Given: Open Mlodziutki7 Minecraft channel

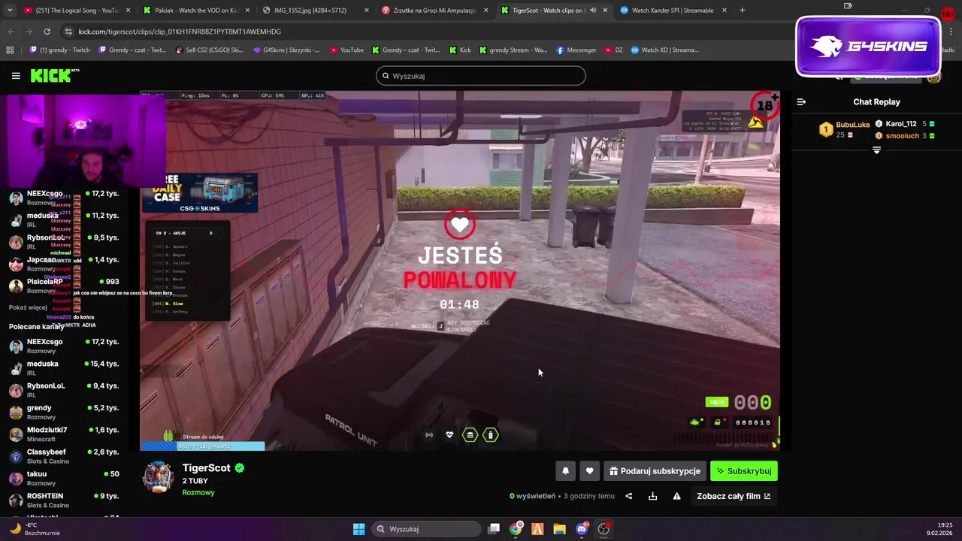Looking at the screenshot, I should click(x=63, y=434).
